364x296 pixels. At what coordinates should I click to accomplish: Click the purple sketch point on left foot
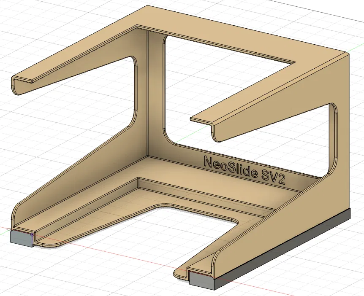32,234
